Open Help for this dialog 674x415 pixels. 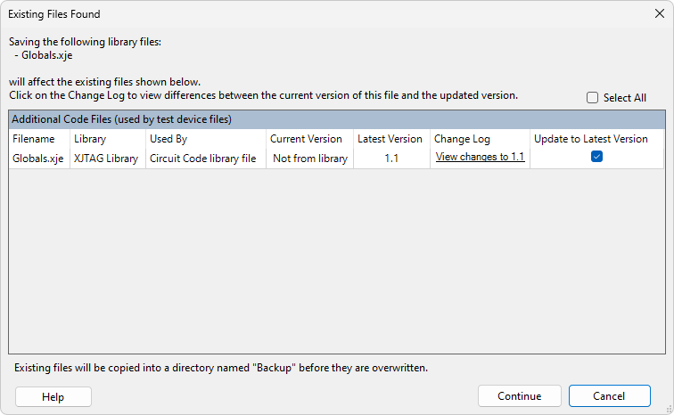(x=53, y=396)
